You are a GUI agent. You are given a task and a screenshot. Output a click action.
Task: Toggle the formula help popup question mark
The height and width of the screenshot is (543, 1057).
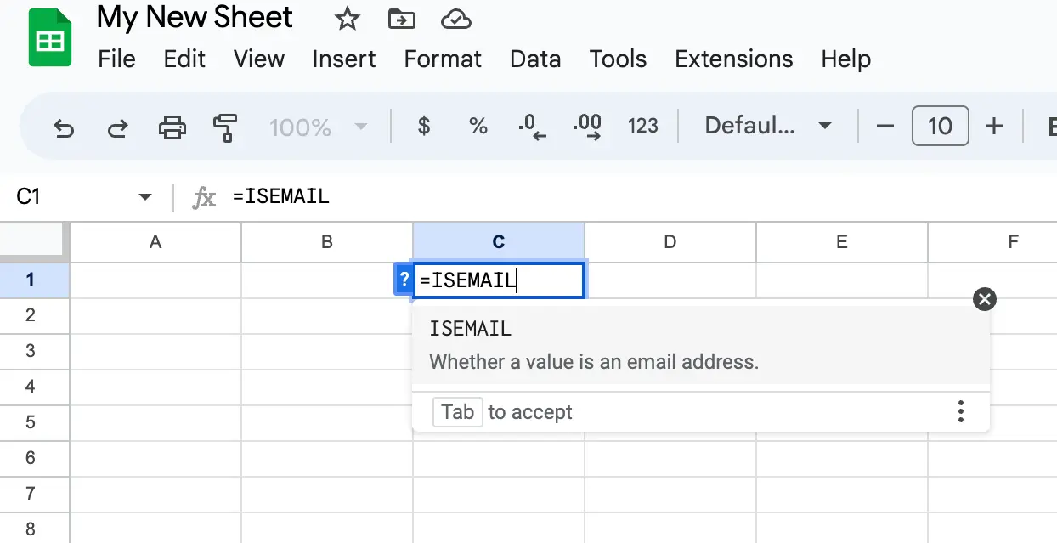coord(403,279)
